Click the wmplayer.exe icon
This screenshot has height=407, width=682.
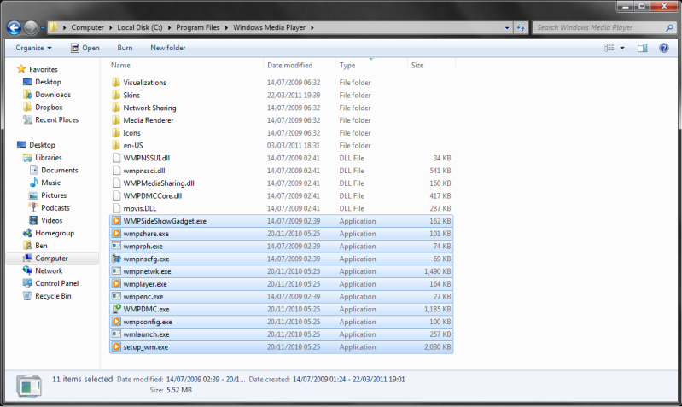coord(116,284)
